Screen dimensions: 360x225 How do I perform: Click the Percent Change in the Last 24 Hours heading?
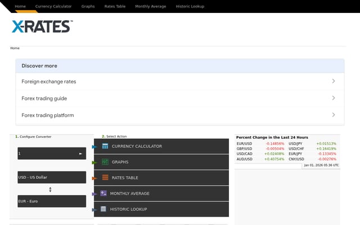272,137
